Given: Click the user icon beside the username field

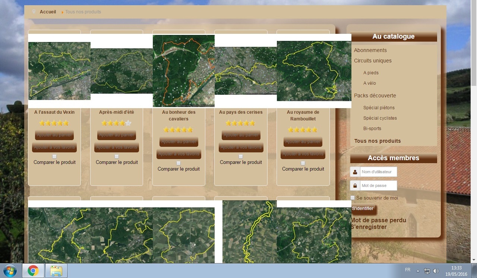Looking at the screenshot, I should coord(355,172).
